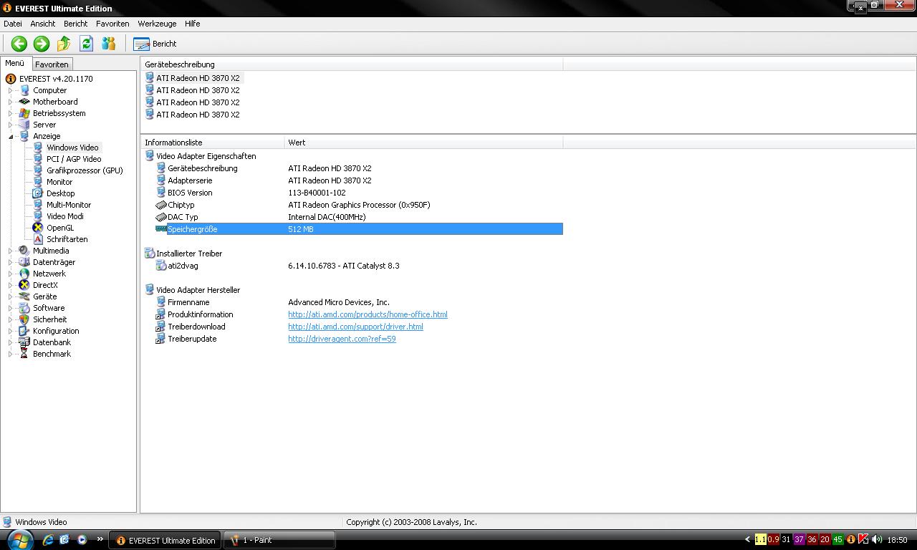The height and width of the screenshot is (550, 917).
Task: Click the green Forward arrow toolbar icon
Action: tap(42, 44)
